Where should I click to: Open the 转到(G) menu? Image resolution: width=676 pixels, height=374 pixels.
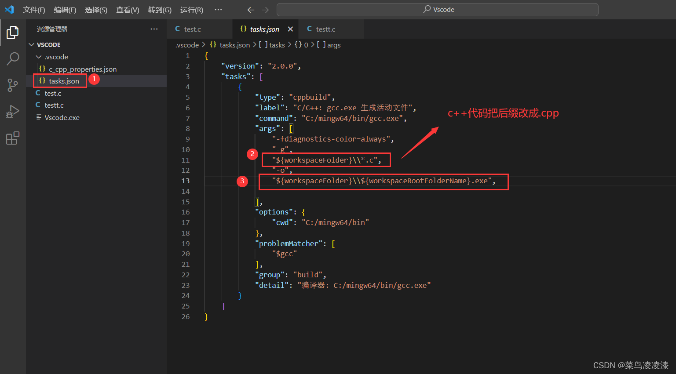tap(160, 10)
